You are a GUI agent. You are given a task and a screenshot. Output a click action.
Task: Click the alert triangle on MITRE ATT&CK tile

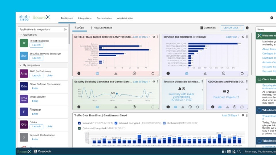116,73
